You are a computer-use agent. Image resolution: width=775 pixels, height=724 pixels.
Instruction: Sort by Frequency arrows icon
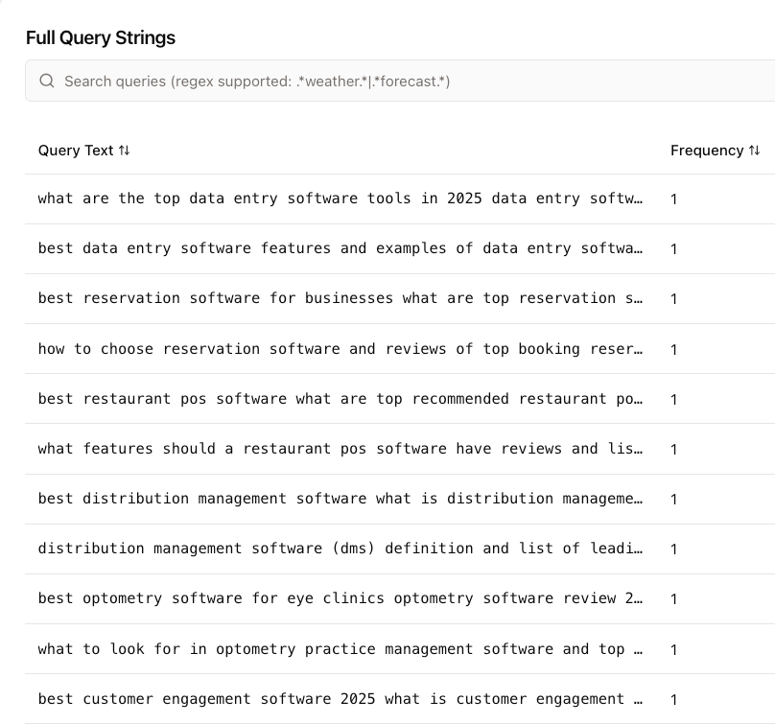click(754, 151)
